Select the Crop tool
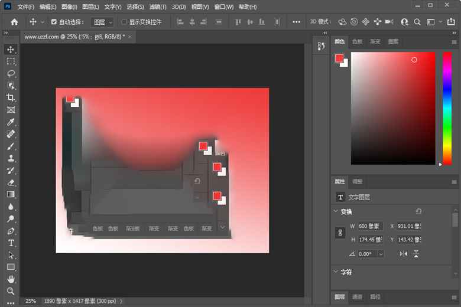The height and width of the screenshot is (307, 461). pyautogui.click(x=11, y=97)
